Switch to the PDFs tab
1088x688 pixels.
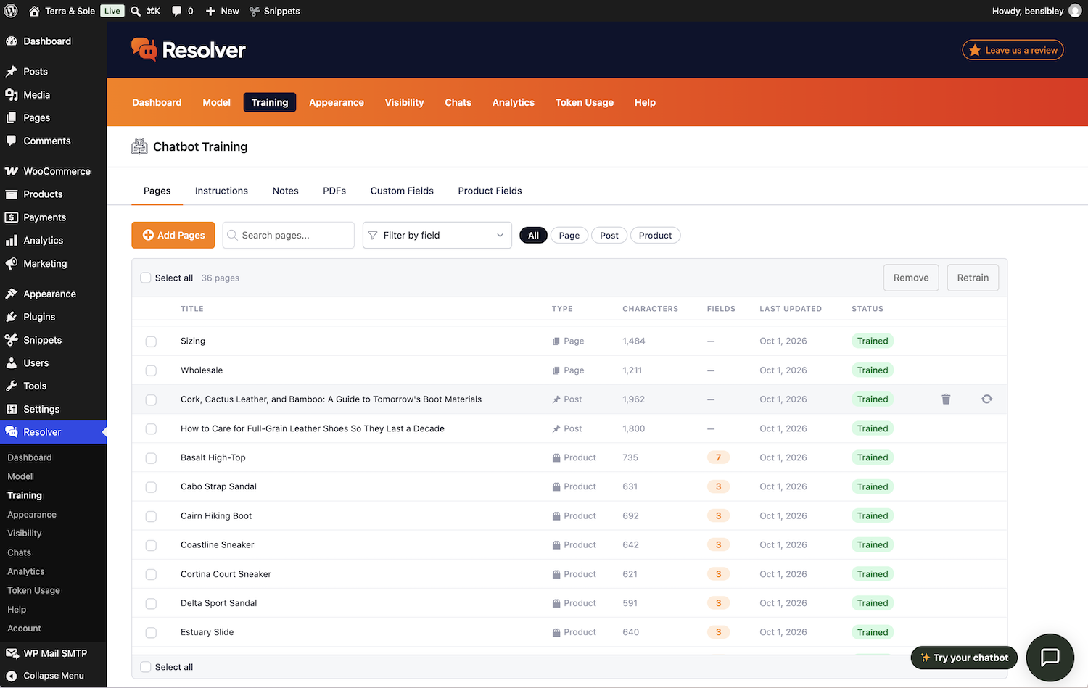[x=334, y=191]
